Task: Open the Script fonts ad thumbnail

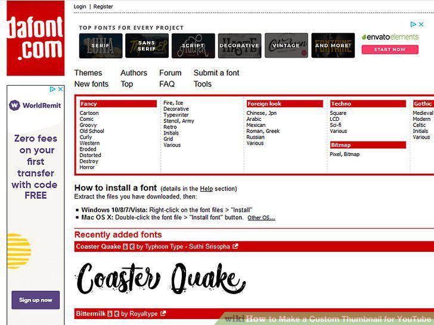Action: pos(193,46)
